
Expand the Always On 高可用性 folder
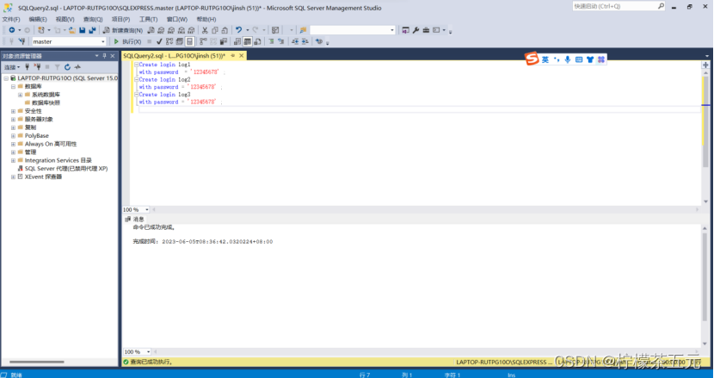click(13, 144)
